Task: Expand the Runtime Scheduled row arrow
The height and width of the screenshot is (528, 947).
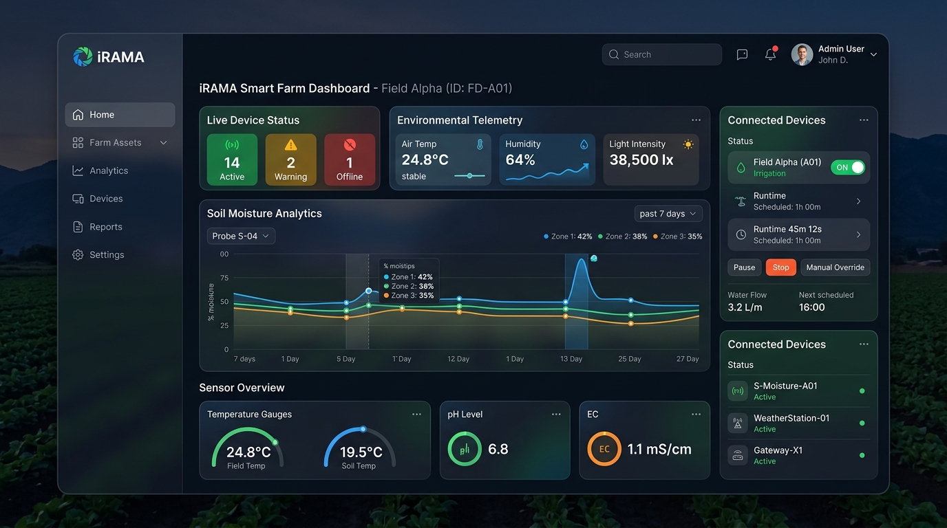Action: [x=859, y=201]
